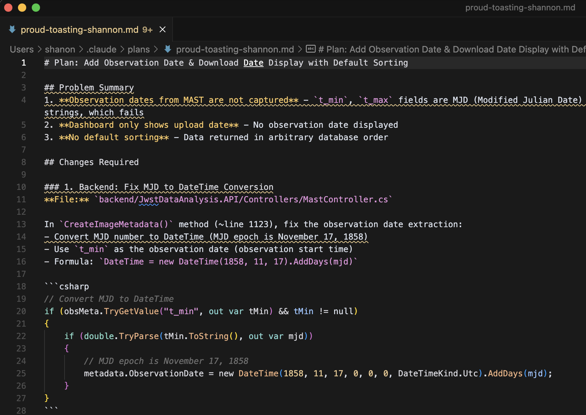Click '`CreateImageMetadata()`' inline code
This screenshot has width=586, height=415.
pyautogui.click(x=116, y=224)
